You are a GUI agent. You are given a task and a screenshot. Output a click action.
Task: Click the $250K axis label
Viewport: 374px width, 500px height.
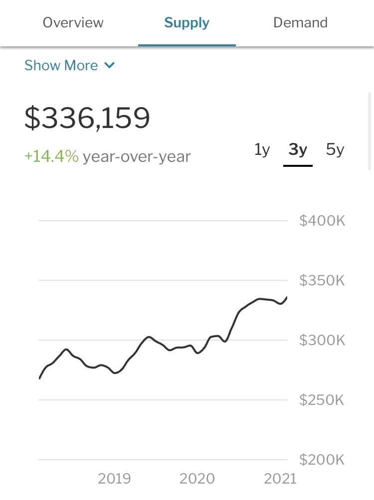[322, 400]
